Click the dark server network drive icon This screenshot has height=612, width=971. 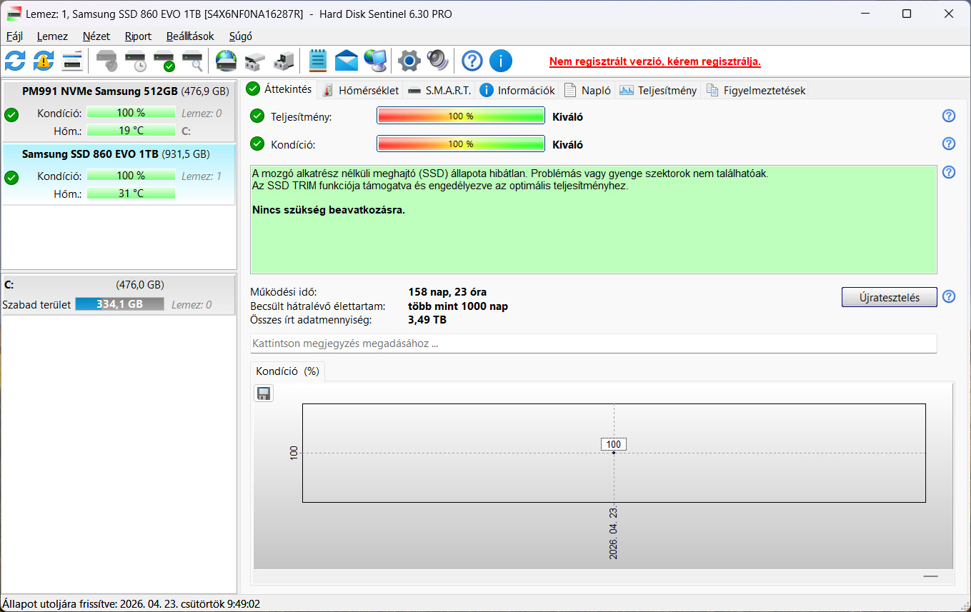pos(284,61)
